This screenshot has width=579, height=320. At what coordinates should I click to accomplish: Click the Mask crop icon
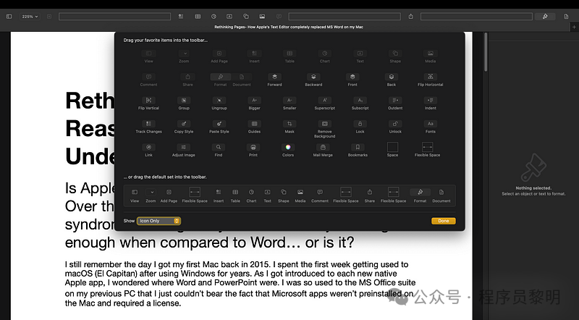(289, 124)
